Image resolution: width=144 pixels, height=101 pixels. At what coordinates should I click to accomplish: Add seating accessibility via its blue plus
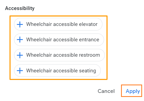(20, 70)
